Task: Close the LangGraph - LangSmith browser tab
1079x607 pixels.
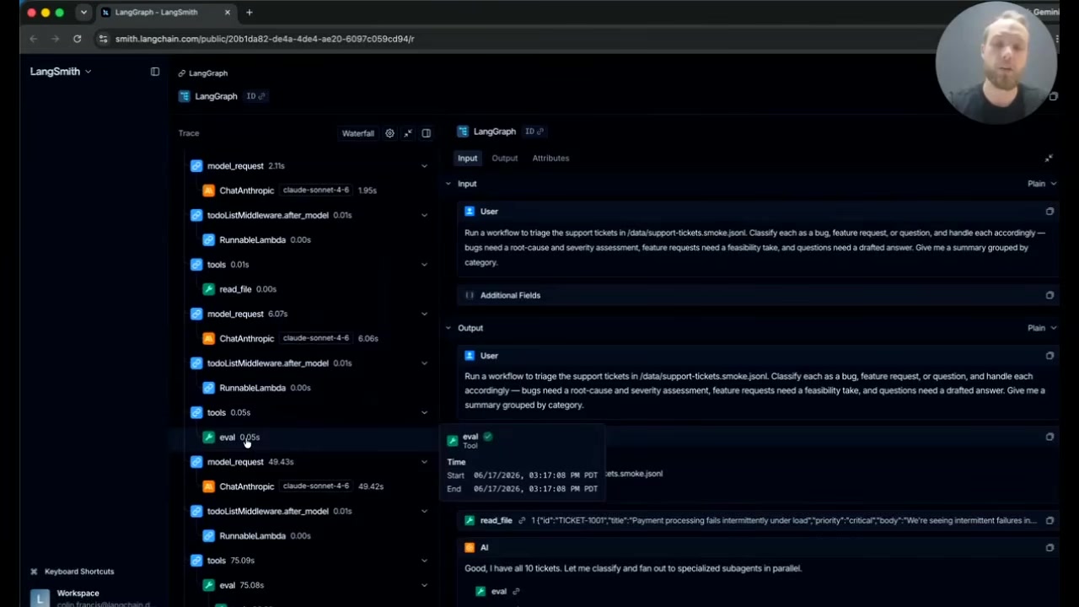Action: click(228, 13)
